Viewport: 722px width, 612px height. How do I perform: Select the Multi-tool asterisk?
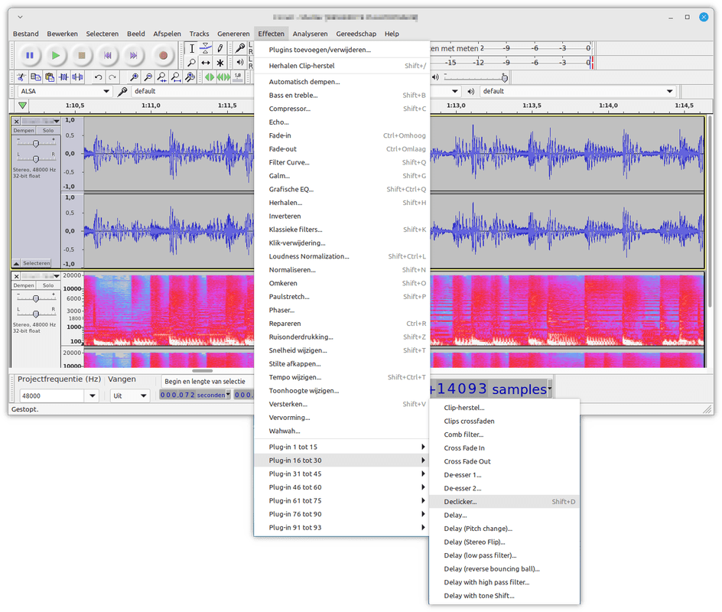pos(220,62)
